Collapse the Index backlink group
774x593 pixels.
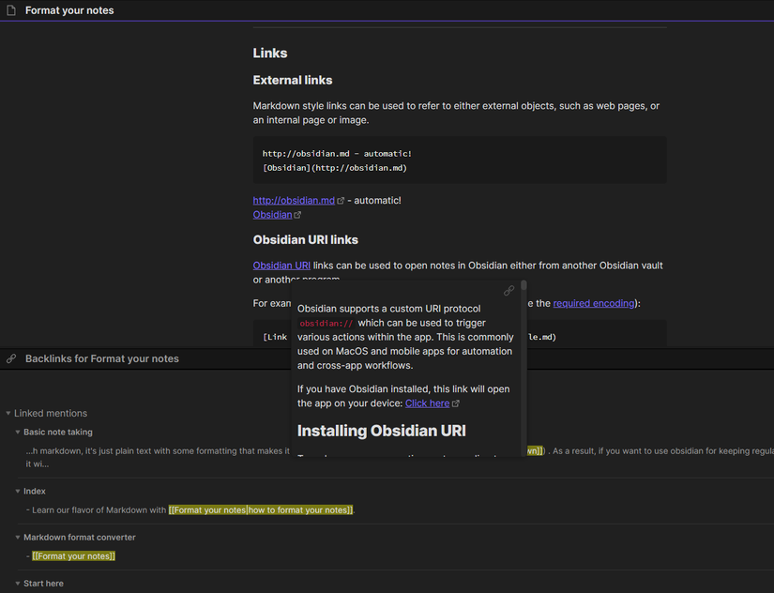click(18, 492)
